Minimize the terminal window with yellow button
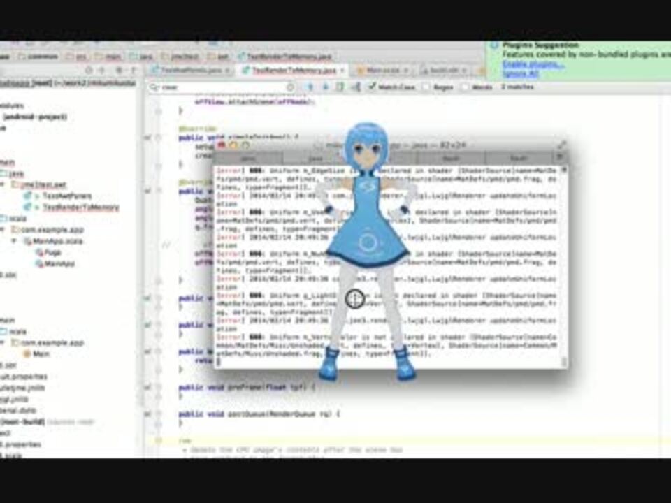Image resolution: width=671 pixels, height=503 pixels. click(233, 145)
